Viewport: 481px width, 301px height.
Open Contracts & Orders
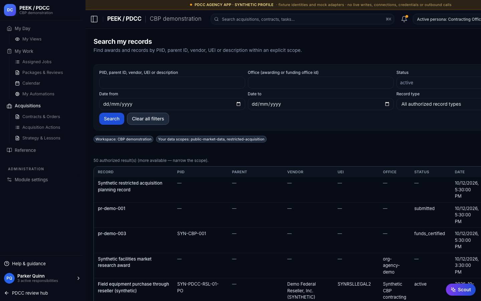click(41, 117)
